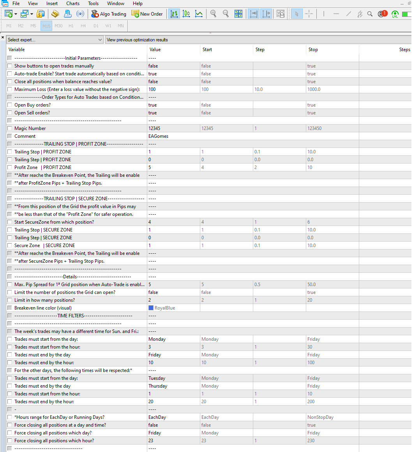This screenshot has width=413, height=452.
Task: Click the coins icon beside Profiles
Action: [41, 14]
